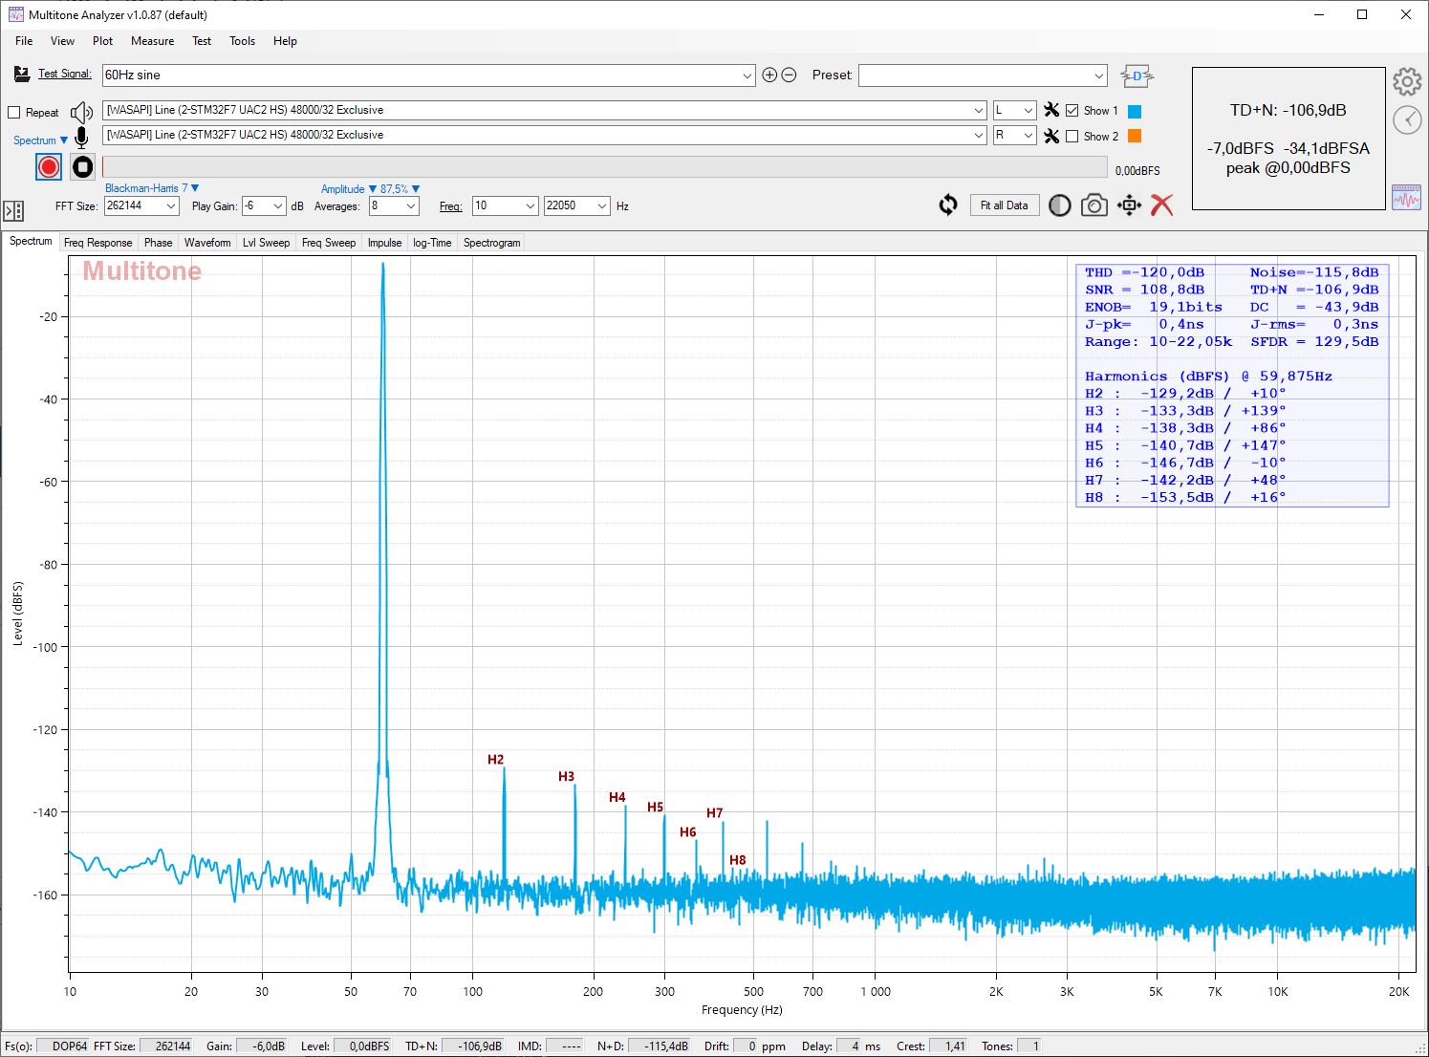Image resolution: width=1429 pixels, height=1057 pixels.
Task: Open the output WASAPI device dropdown
Action: click(978, 110)
